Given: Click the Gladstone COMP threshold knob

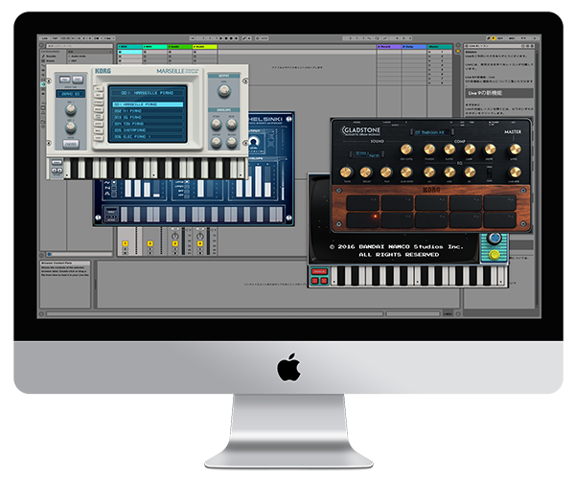Looking at the screenshot, I should [429, 149].
